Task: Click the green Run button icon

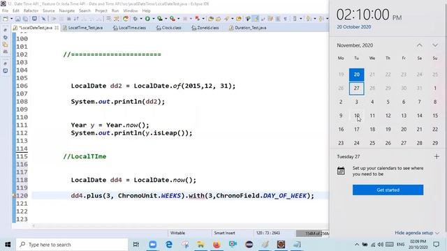Action: 147,19
